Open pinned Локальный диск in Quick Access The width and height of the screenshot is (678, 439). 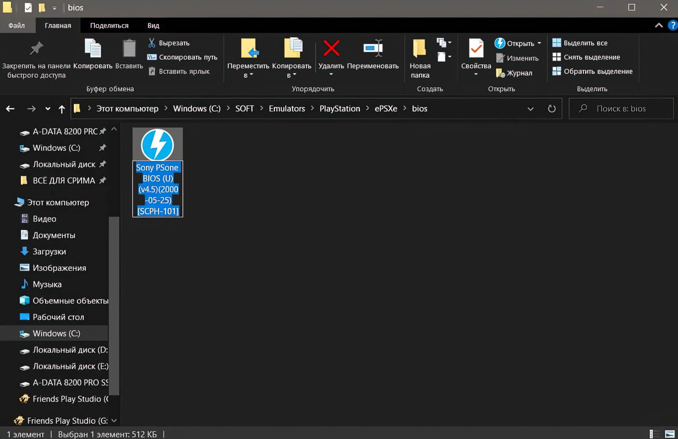(x=63, y=164)
